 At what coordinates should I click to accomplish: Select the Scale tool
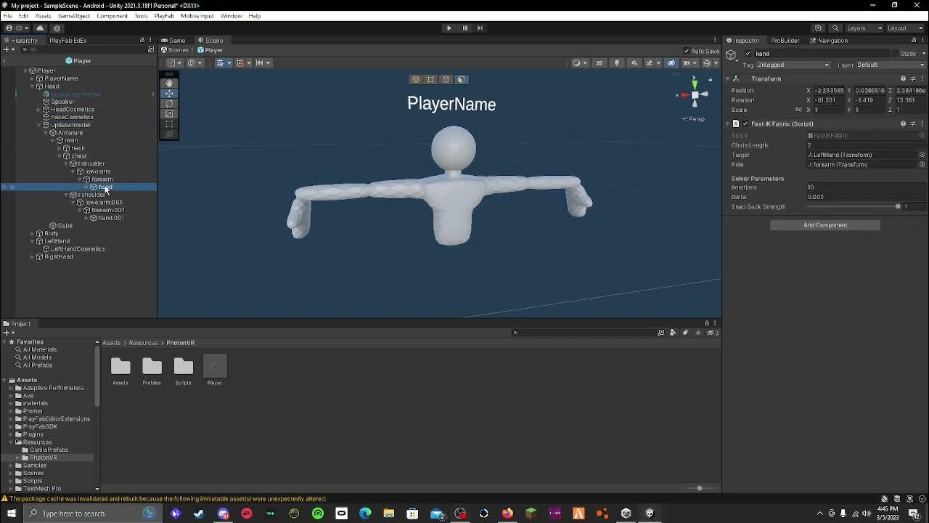(169, 113)
